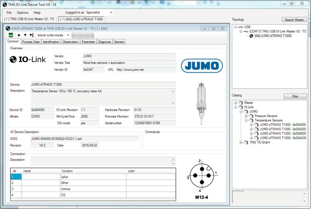Switch to TMG USB IO-Link Master V2 - TS window tab
This screenshot has height=209, width=311.
(x=29, y=19)
